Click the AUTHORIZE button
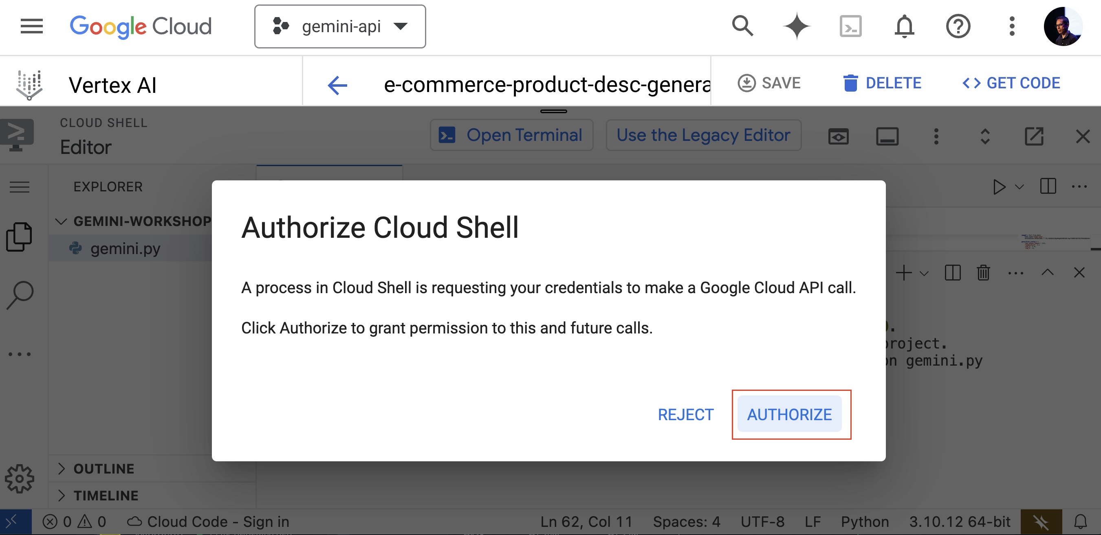Viewport: 1101px width, 535px height. [x=789, y=414]
